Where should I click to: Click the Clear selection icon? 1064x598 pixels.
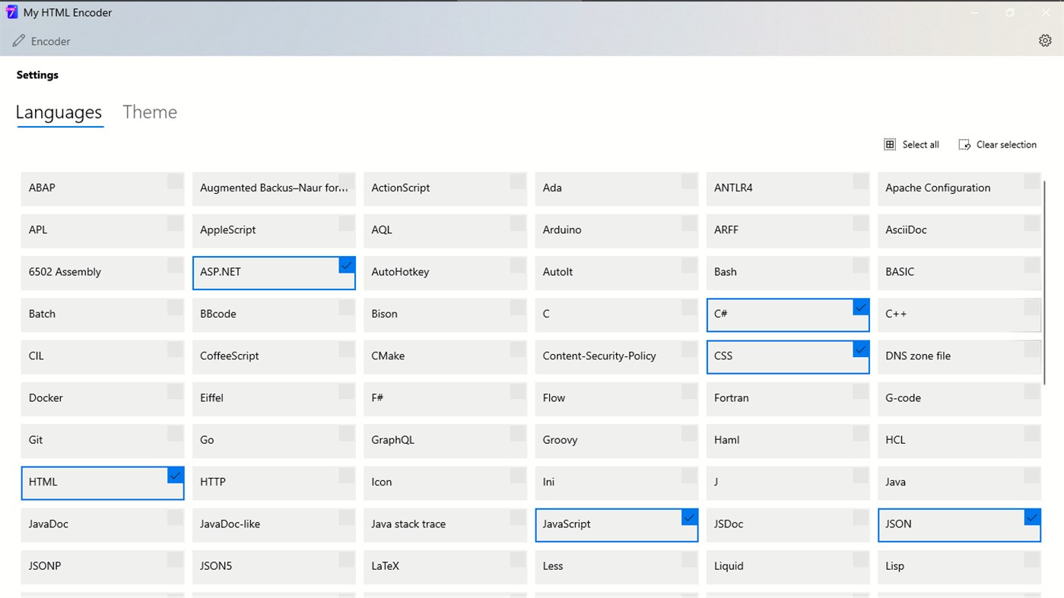[x=964, y=144]
